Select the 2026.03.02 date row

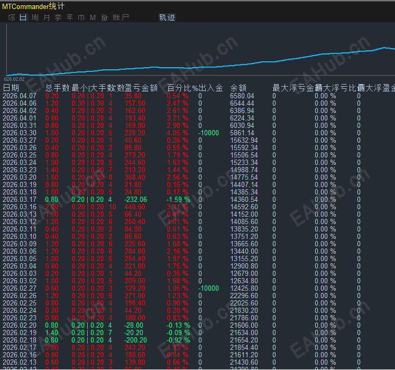(20, 281)
